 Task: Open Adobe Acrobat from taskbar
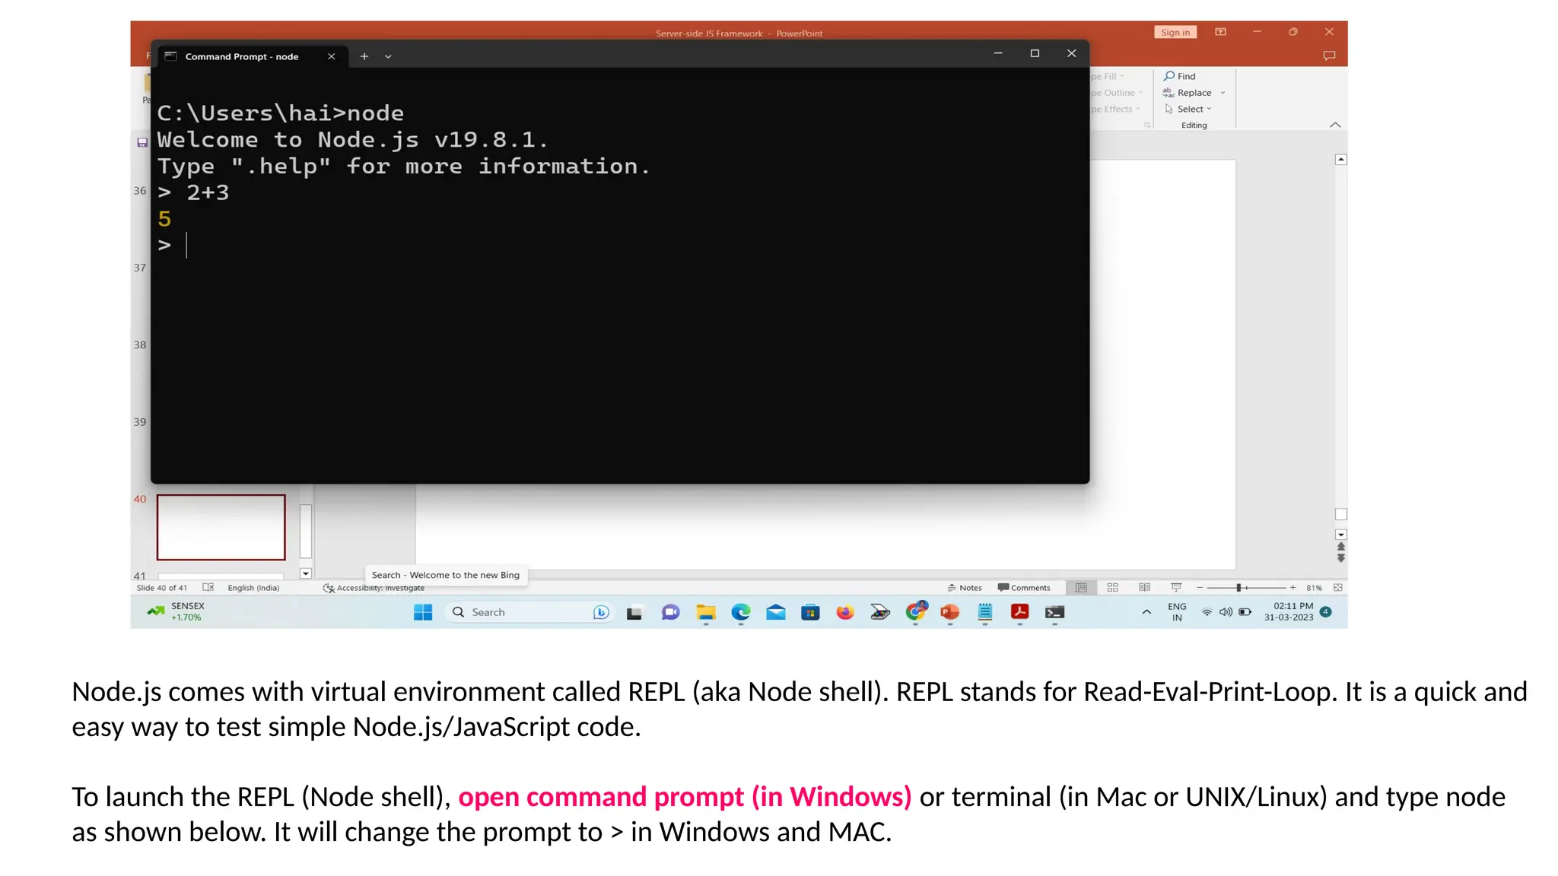(x=1020, y=612)
